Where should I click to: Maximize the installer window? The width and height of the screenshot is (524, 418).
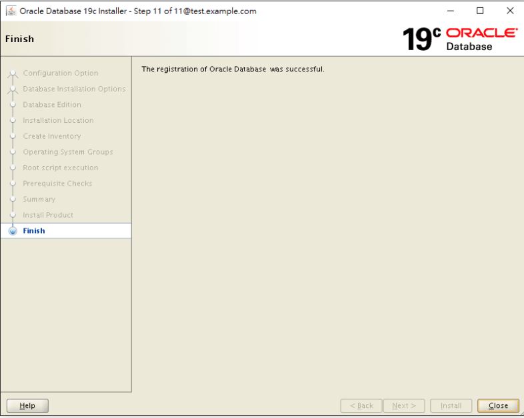point(480,11)
